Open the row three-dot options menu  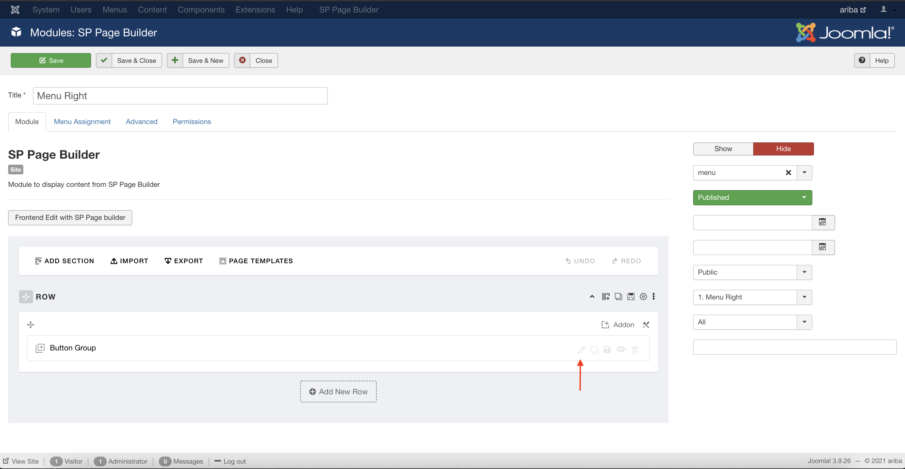654,297
